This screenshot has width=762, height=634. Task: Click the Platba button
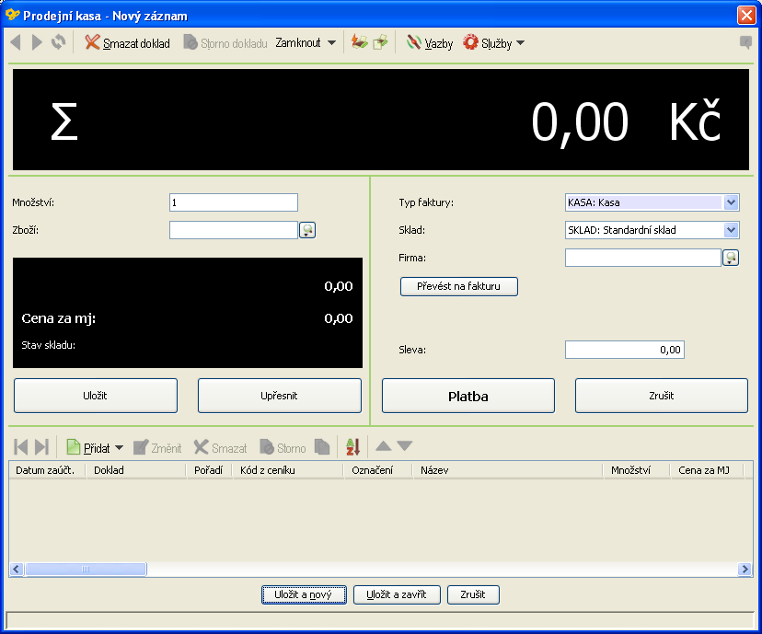(x=468, y=396)
